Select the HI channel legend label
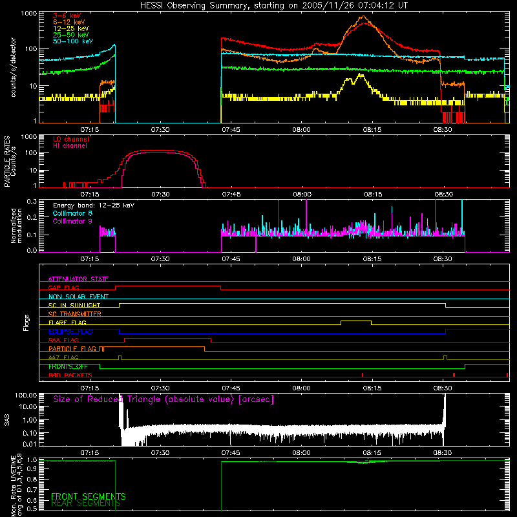This screenshot has width=517, height=517. coord(70,146)
